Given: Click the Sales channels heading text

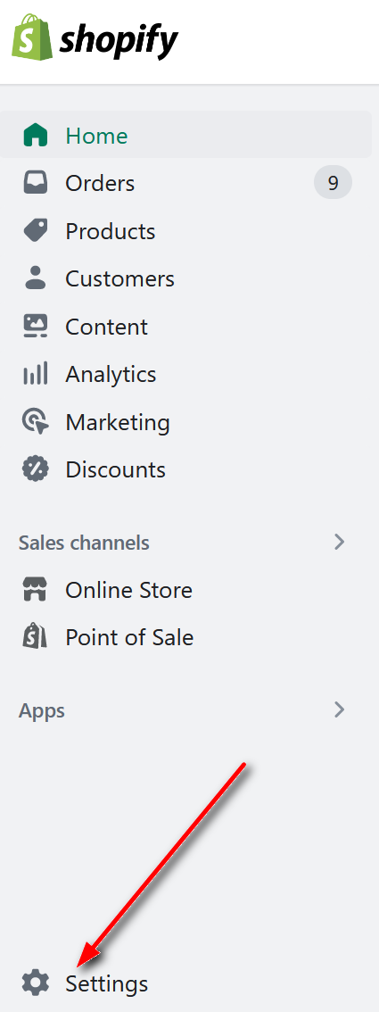Looking at the screenshot, I should click(84, 543).
